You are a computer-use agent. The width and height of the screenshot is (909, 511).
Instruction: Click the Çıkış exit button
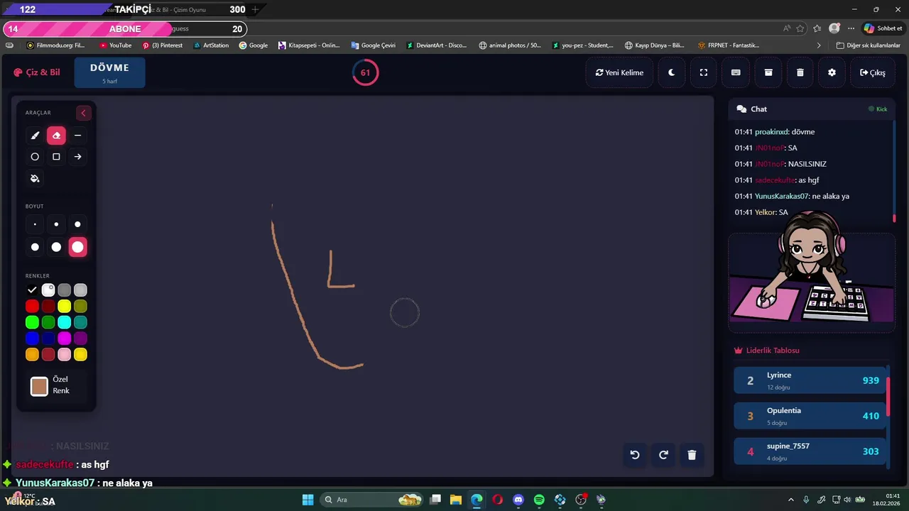point(872,72)
